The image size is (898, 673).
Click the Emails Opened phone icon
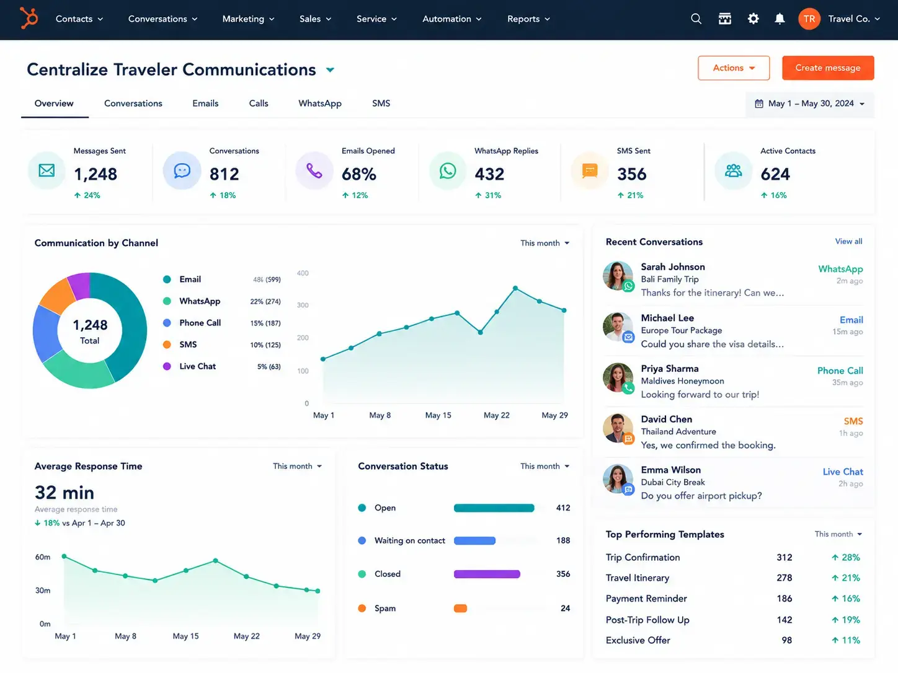pyautogui.click(x=314, y=170)
